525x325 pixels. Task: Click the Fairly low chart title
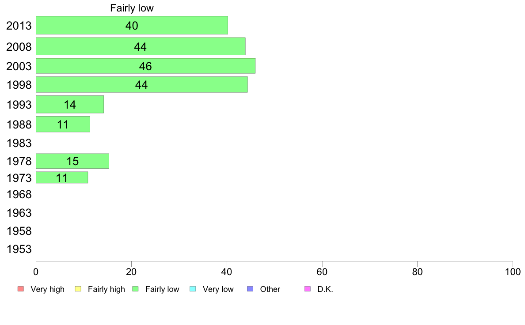[132, 8]
